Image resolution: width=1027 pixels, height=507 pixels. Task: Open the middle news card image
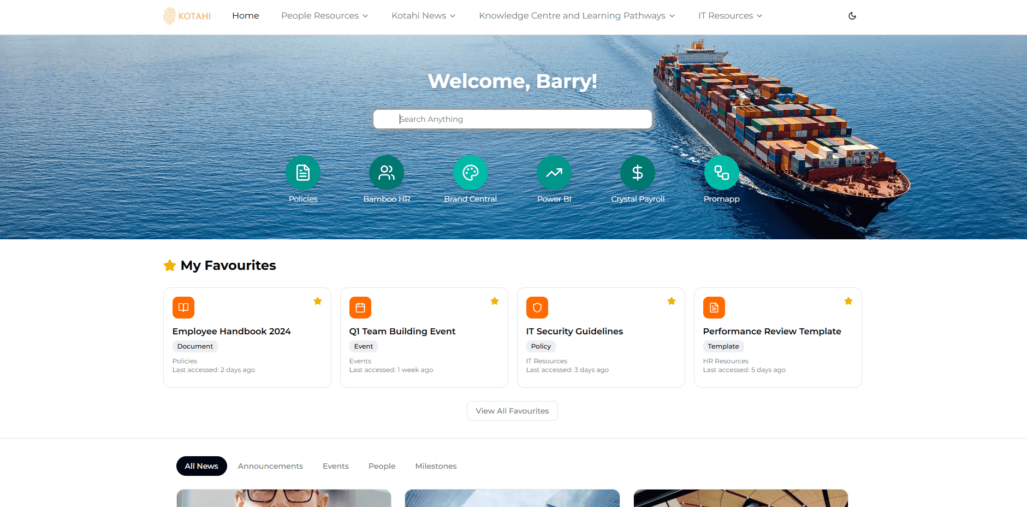tap(512, 498)
